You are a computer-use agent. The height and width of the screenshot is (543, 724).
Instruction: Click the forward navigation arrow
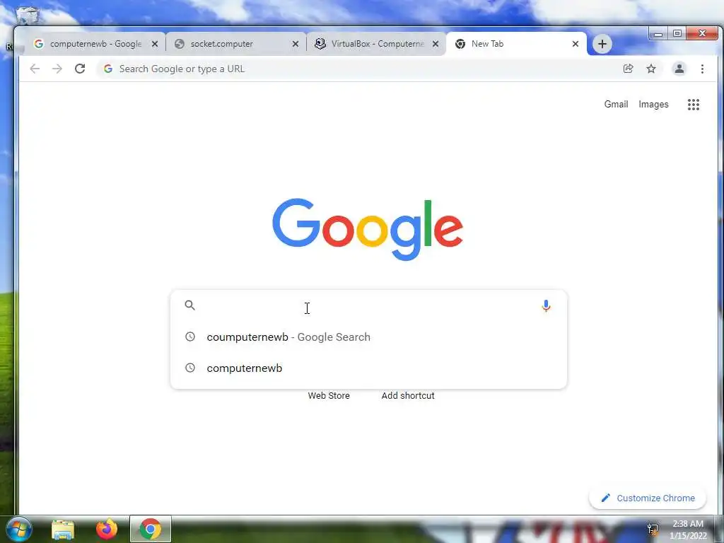tap(57, 69)
